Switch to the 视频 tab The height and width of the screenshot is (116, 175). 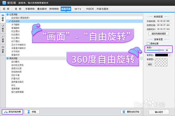coord(6,9)
